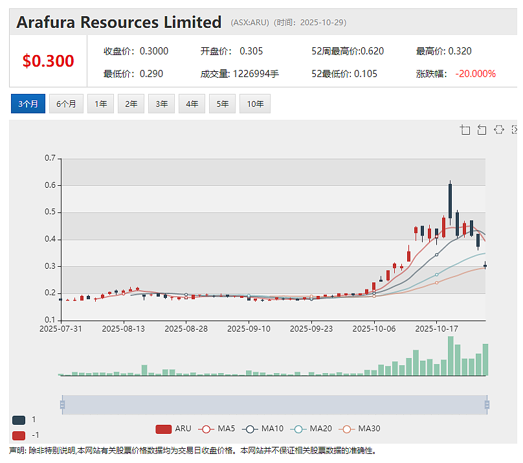Click the 2025-10-17 axis date label
This screenshot has width=523, height=463.
(437, 329)
